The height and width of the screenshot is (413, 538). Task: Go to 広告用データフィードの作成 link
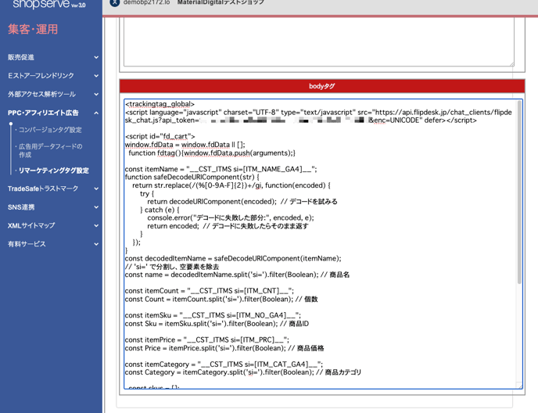[x=50, y=151]
